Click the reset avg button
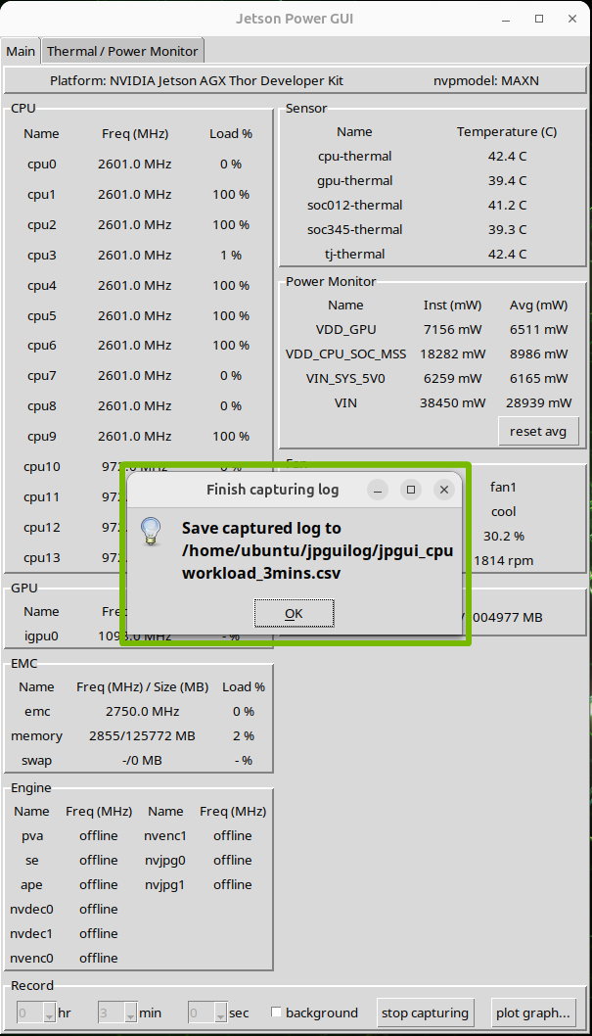Viewport: 592px width, 1036px height. click(538, 431)
